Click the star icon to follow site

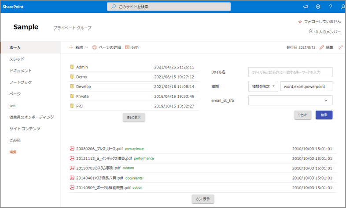(x=300, y=21)
